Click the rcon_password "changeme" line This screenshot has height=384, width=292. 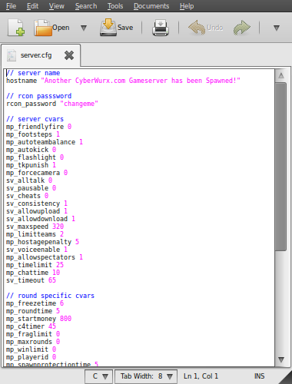click(52, 104)
